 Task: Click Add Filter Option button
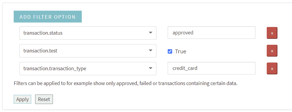coord(48,17)
